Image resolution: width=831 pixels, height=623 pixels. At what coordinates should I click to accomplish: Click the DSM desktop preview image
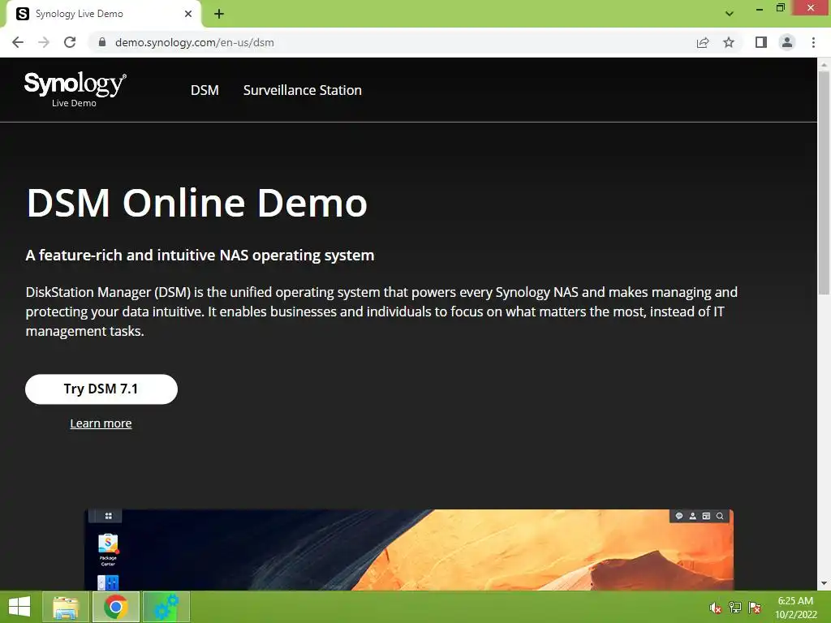[x=409, y=549]
